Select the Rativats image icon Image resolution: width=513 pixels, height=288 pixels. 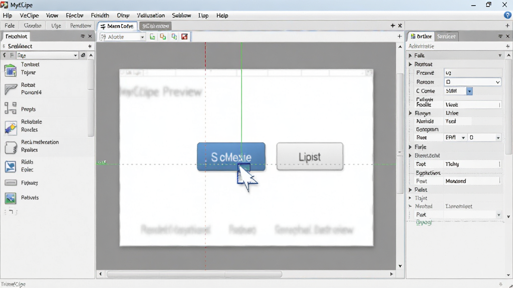click(11, 198)
